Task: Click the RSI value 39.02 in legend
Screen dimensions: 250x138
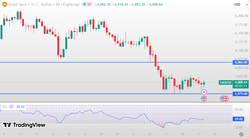Action: click(21, 107)
